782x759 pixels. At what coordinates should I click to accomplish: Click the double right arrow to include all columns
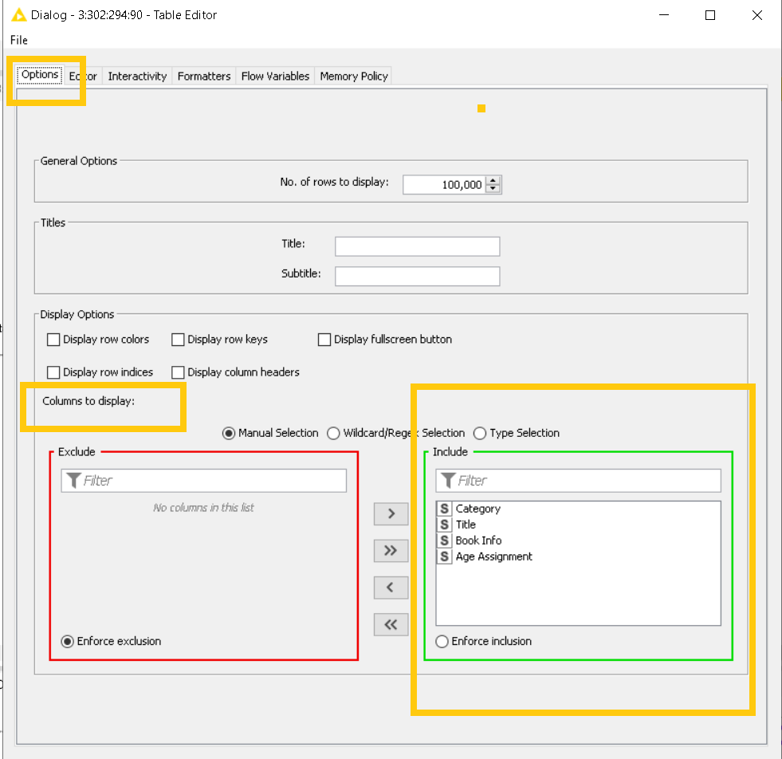(391, 550)
